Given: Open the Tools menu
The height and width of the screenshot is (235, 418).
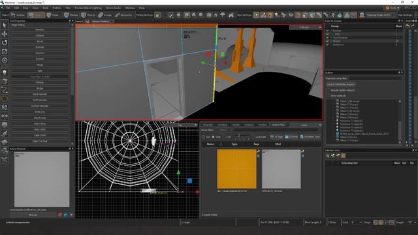Looking at the screenshot, I should 45,8.
